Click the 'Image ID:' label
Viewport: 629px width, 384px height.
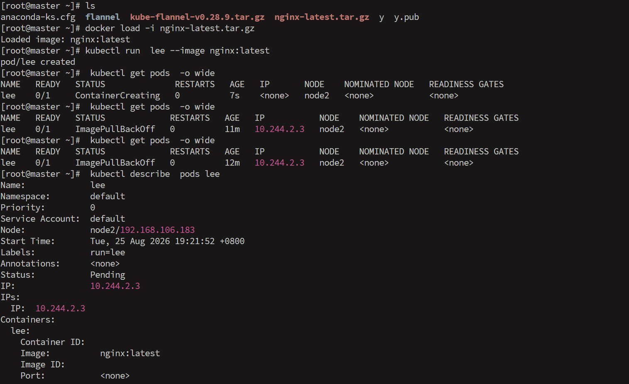pos(43,364)
